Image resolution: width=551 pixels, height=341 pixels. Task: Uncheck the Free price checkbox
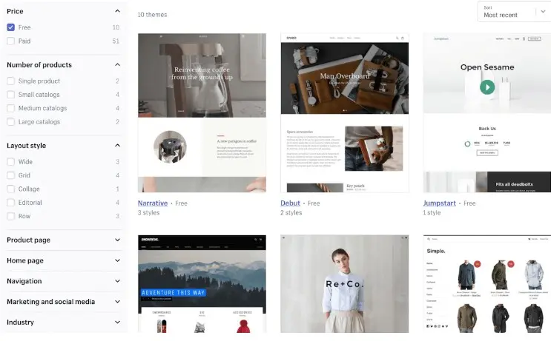10,27
